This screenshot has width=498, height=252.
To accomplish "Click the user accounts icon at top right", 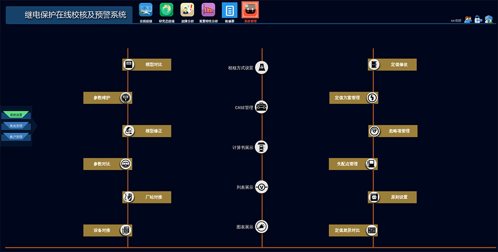I will pos(468,19).
